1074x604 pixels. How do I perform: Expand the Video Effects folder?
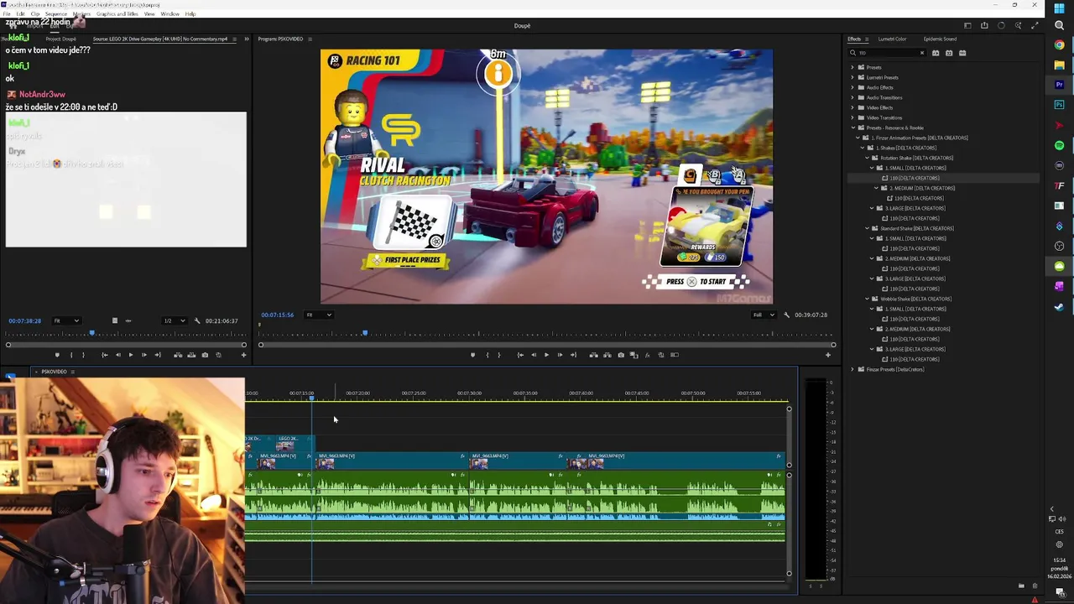[852, 107]
